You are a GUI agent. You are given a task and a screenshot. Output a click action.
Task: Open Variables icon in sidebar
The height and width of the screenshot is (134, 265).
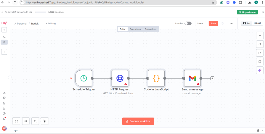click(4, 103)
